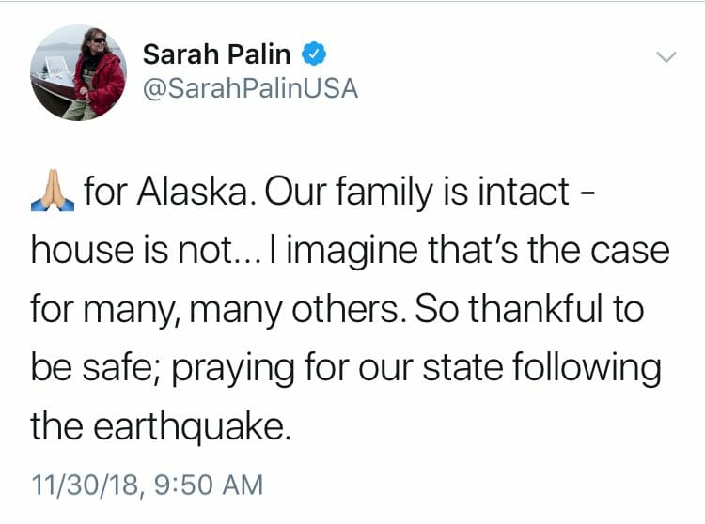The image size is (705, 524).
Task: Click the blue verified checkmark badge
Action: pos(313,54)
